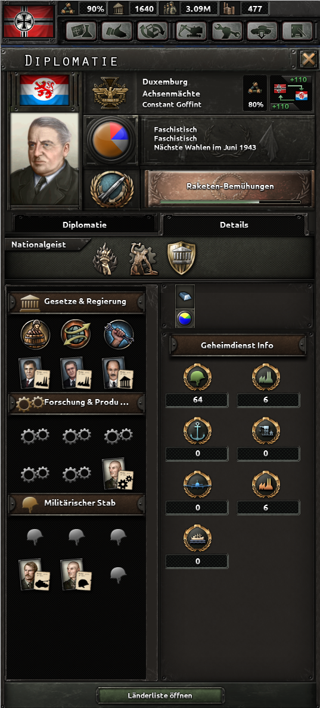Open the production wrench icon in top toolbar
Screen dimensions: 320x708
click(227, 30)
